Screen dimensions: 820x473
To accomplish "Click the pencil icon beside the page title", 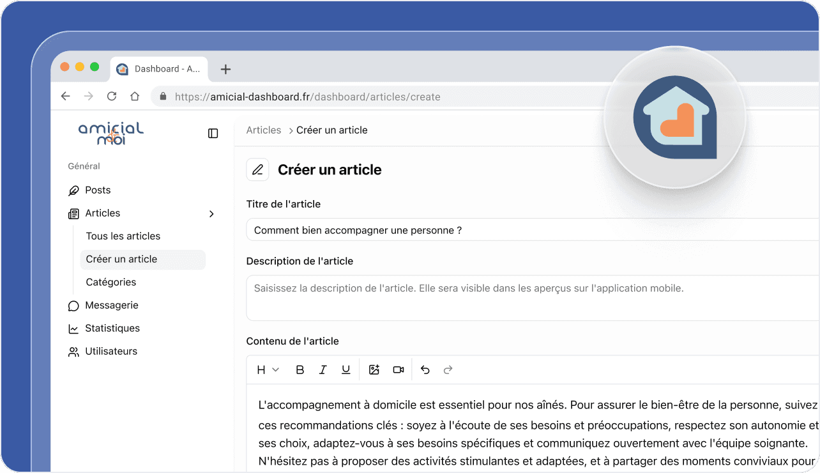I will point(257,169).
